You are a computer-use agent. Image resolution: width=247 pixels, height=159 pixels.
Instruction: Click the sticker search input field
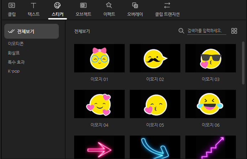[x=207, y=31]
